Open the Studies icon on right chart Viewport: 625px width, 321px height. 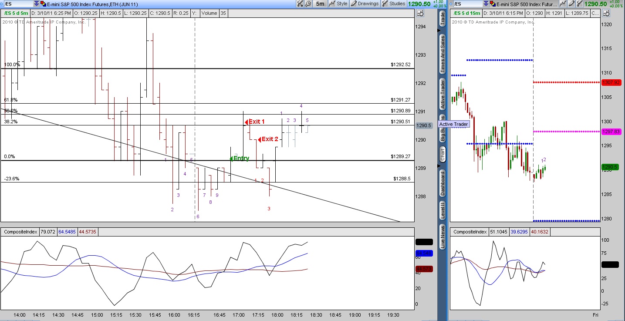579,4
